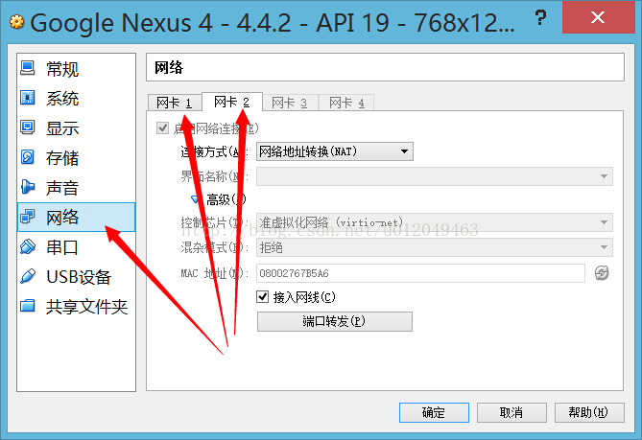Click the 网络 (Network) icon in sidebar
642x440 pixels.
pyautogui.click(x=28, y=217)
